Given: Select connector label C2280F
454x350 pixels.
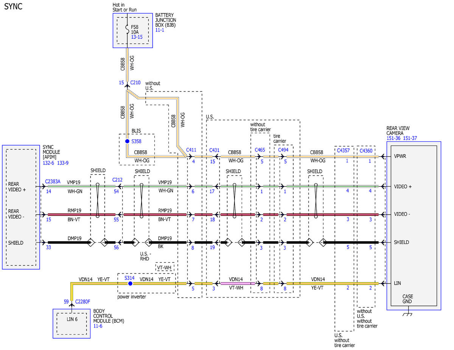Looking at the screenshot, I should (83, 301).
